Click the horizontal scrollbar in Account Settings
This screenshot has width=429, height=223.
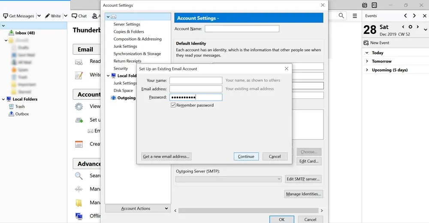tap(248, 211)
